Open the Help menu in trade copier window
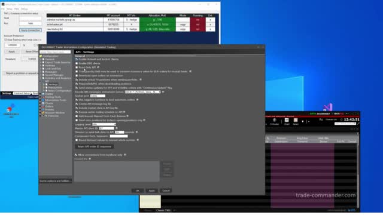The width and height of the screenshot is (383, 215). (17, 9)
